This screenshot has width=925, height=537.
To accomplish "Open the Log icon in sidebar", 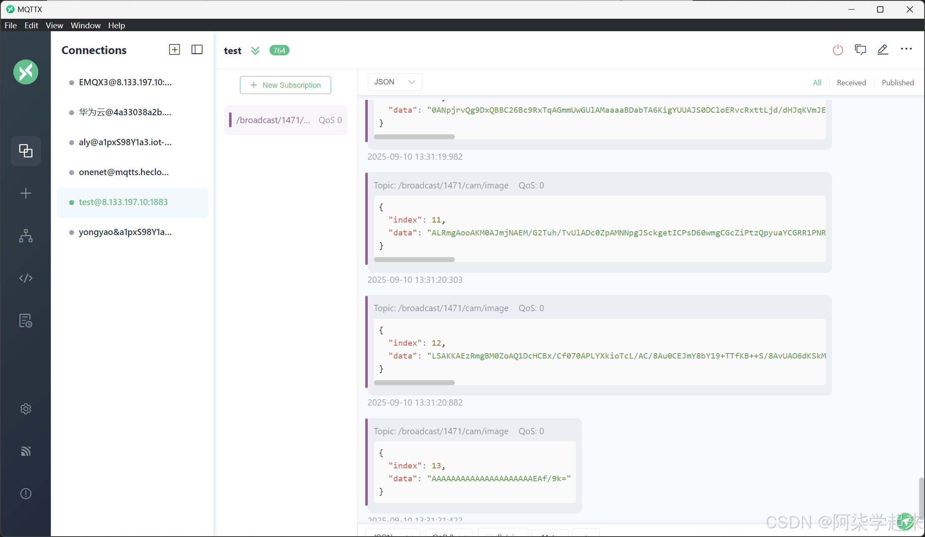I will pyautogui.click(x=26, y=321).
